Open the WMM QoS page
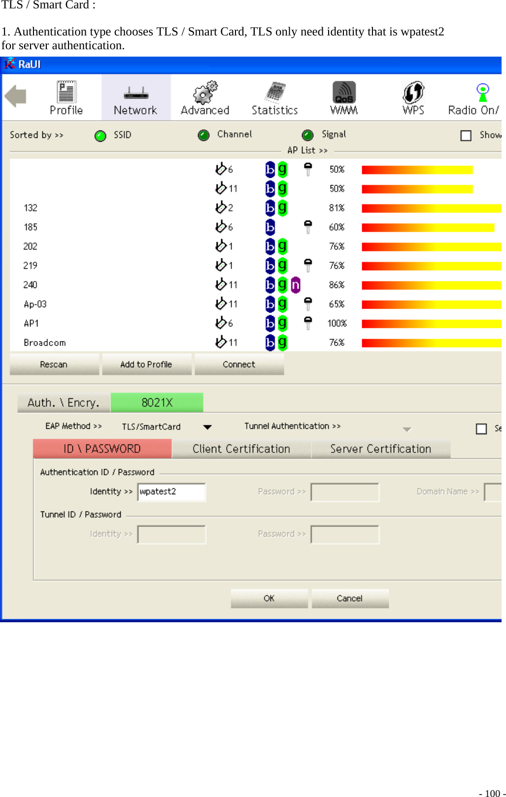The height and width of the screenshot is (797, 506). pos(344,98)
